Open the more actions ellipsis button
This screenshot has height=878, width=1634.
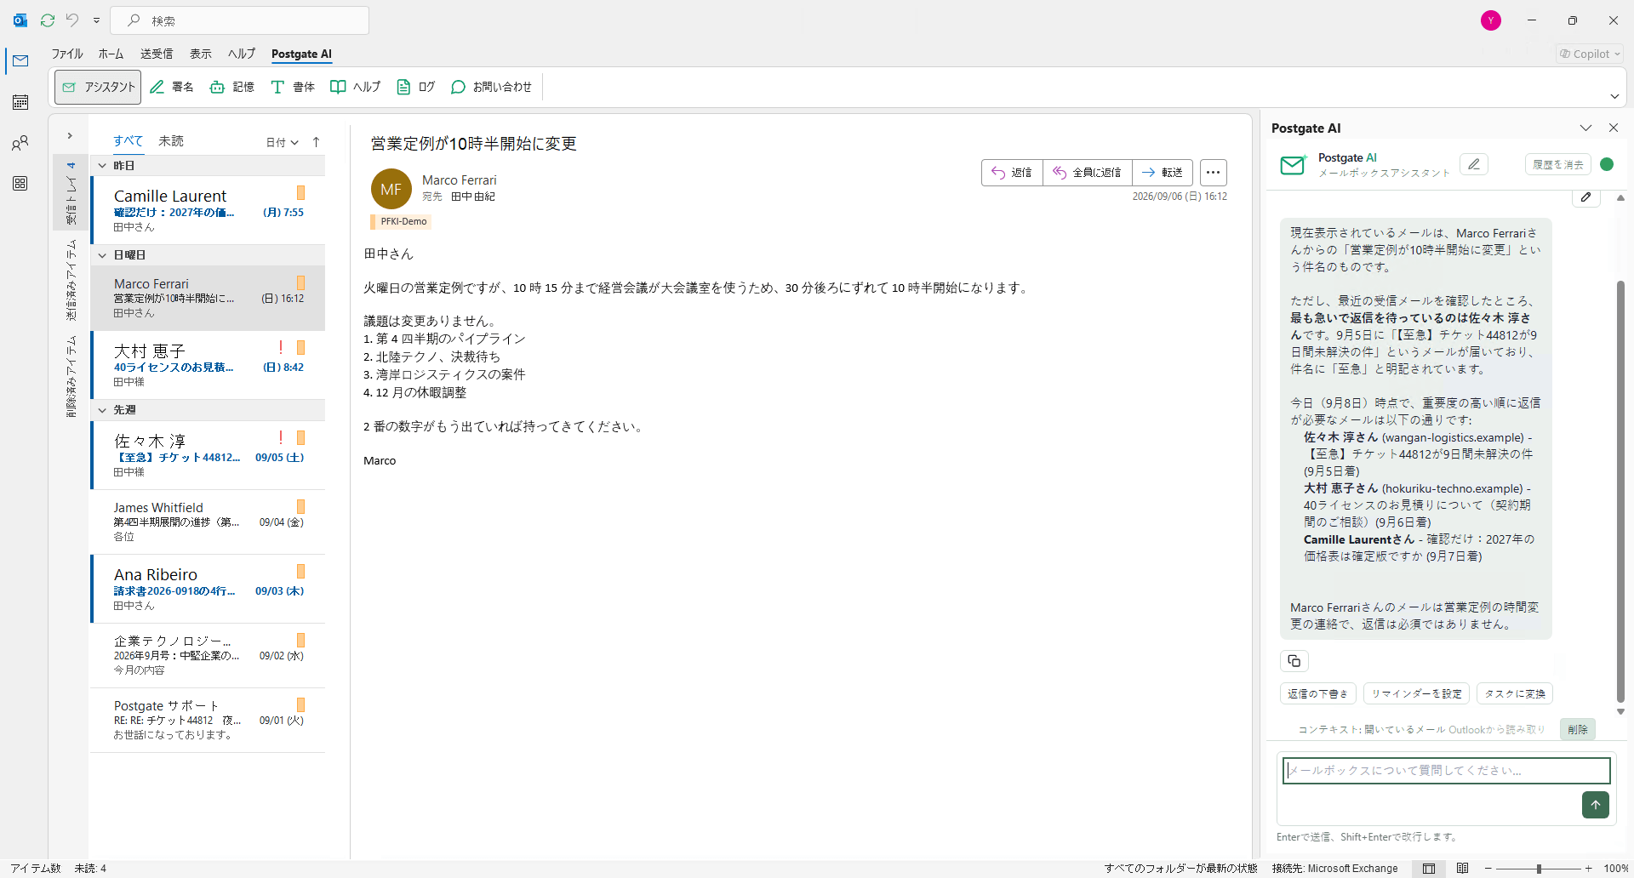(x=1214, y=173)
